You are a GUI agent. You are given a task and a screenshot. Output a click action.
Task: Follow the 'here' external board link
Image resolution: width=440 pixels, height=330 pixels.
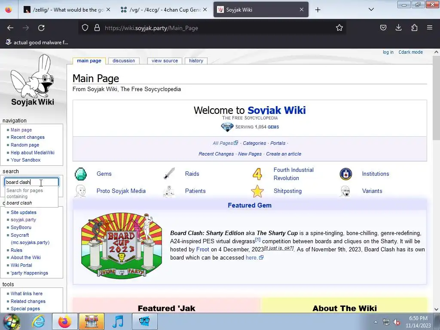[254, 258]
